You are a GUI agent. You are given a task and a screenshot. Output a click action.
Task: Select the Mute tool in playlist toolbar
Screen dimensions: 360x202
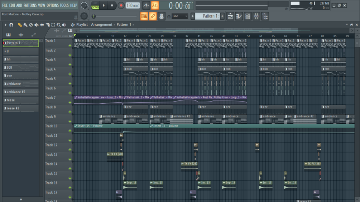click(x=36, y=25)
